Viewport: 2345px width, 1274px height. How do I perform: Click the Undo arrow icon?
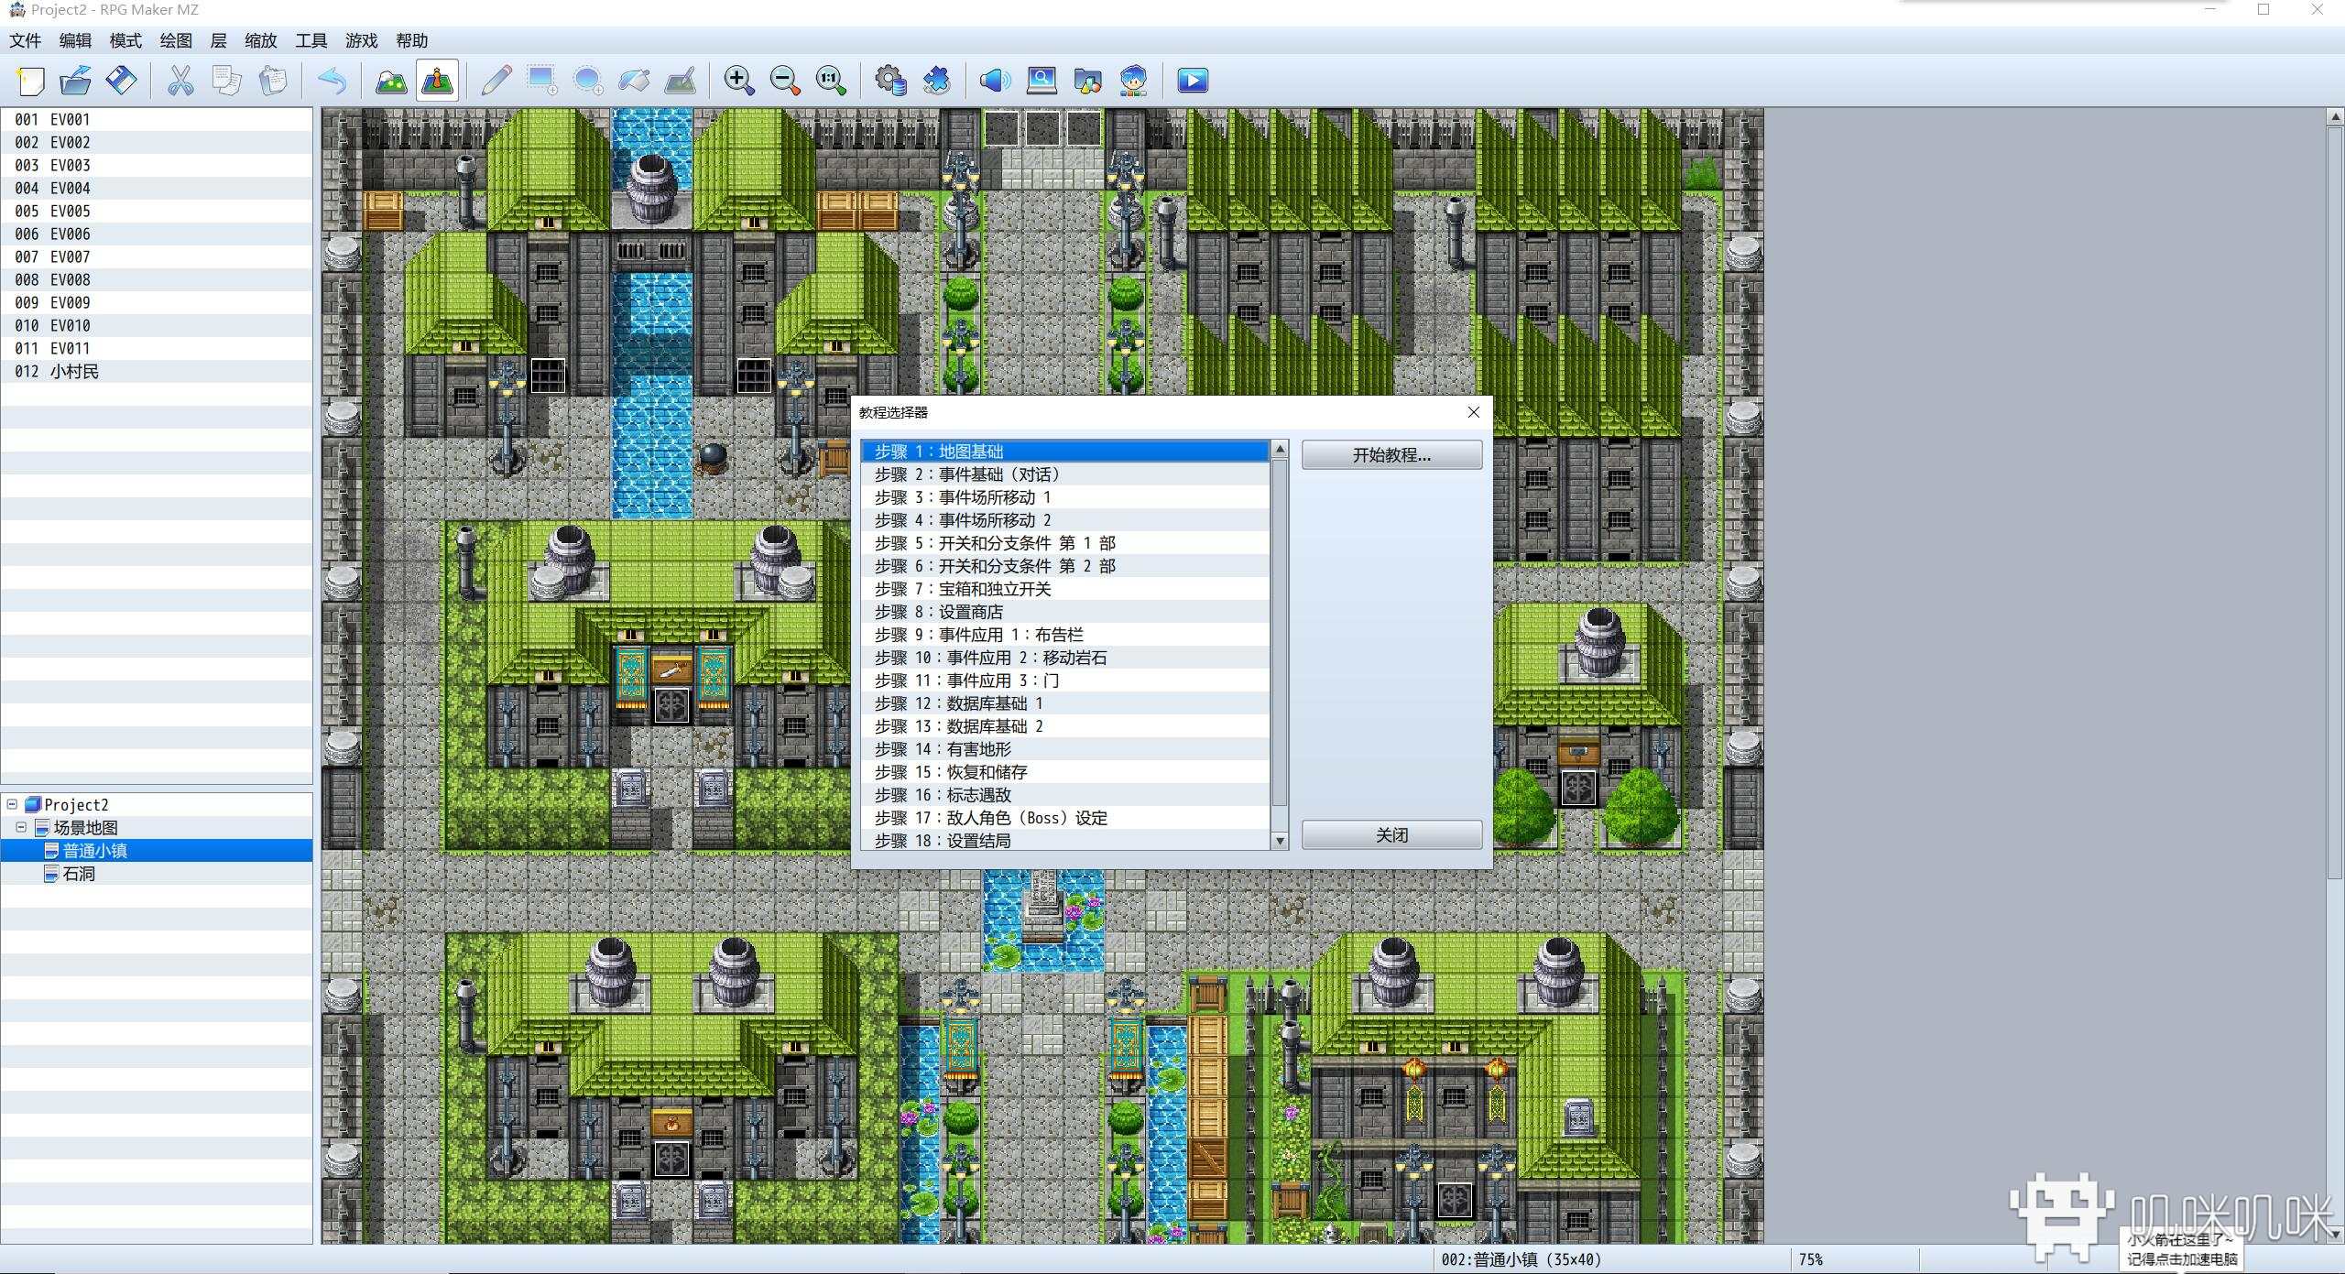point(332,81)
